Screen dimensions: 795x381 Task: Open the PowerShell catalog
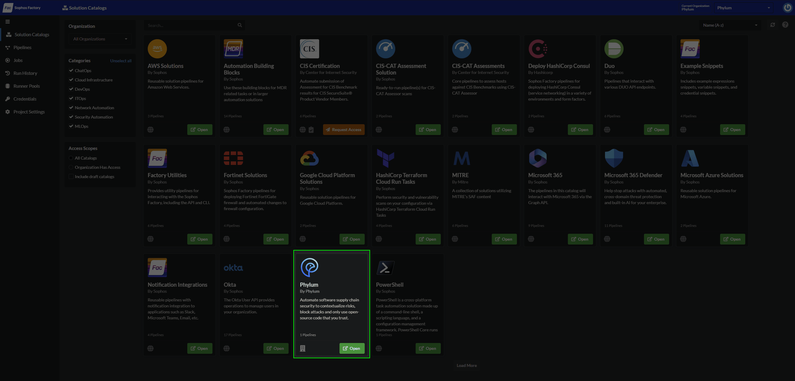pos(428,348)
